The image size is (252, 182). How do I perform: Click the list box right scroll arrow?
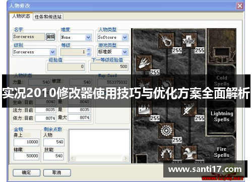(125, 158)
